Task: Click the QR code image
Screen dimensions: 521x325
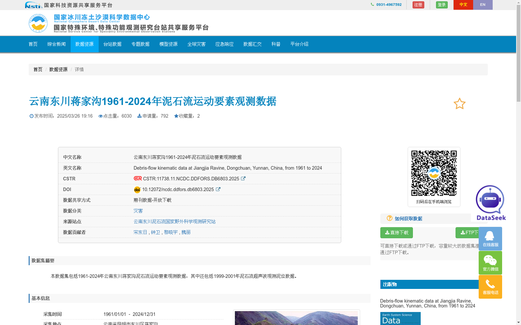Action: [x=434, y=173]
